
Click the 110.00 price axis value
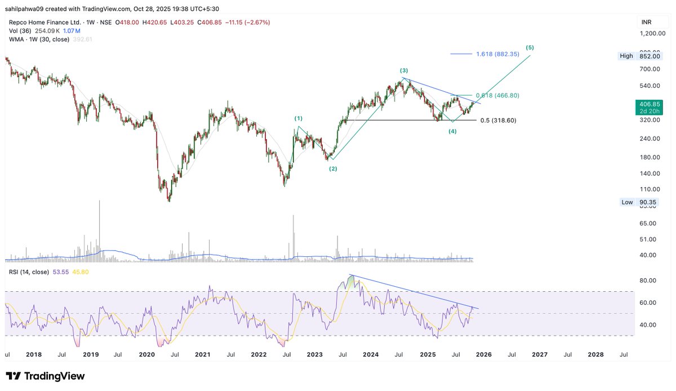pos(648,189)
